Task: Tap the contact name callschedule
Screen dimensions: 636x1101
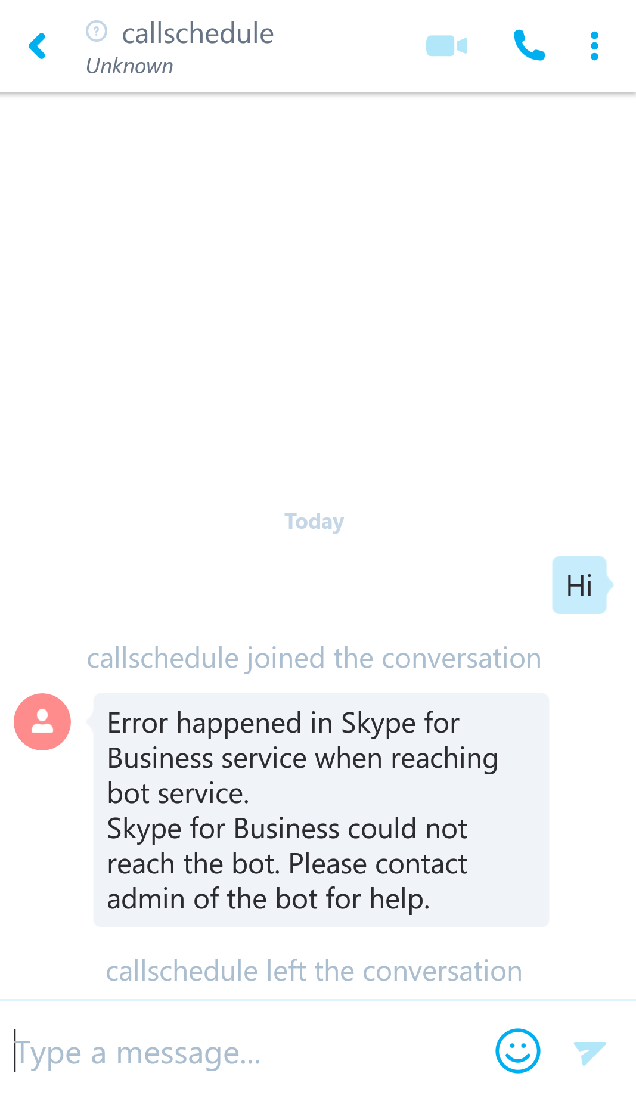Action: pos(197,33)
